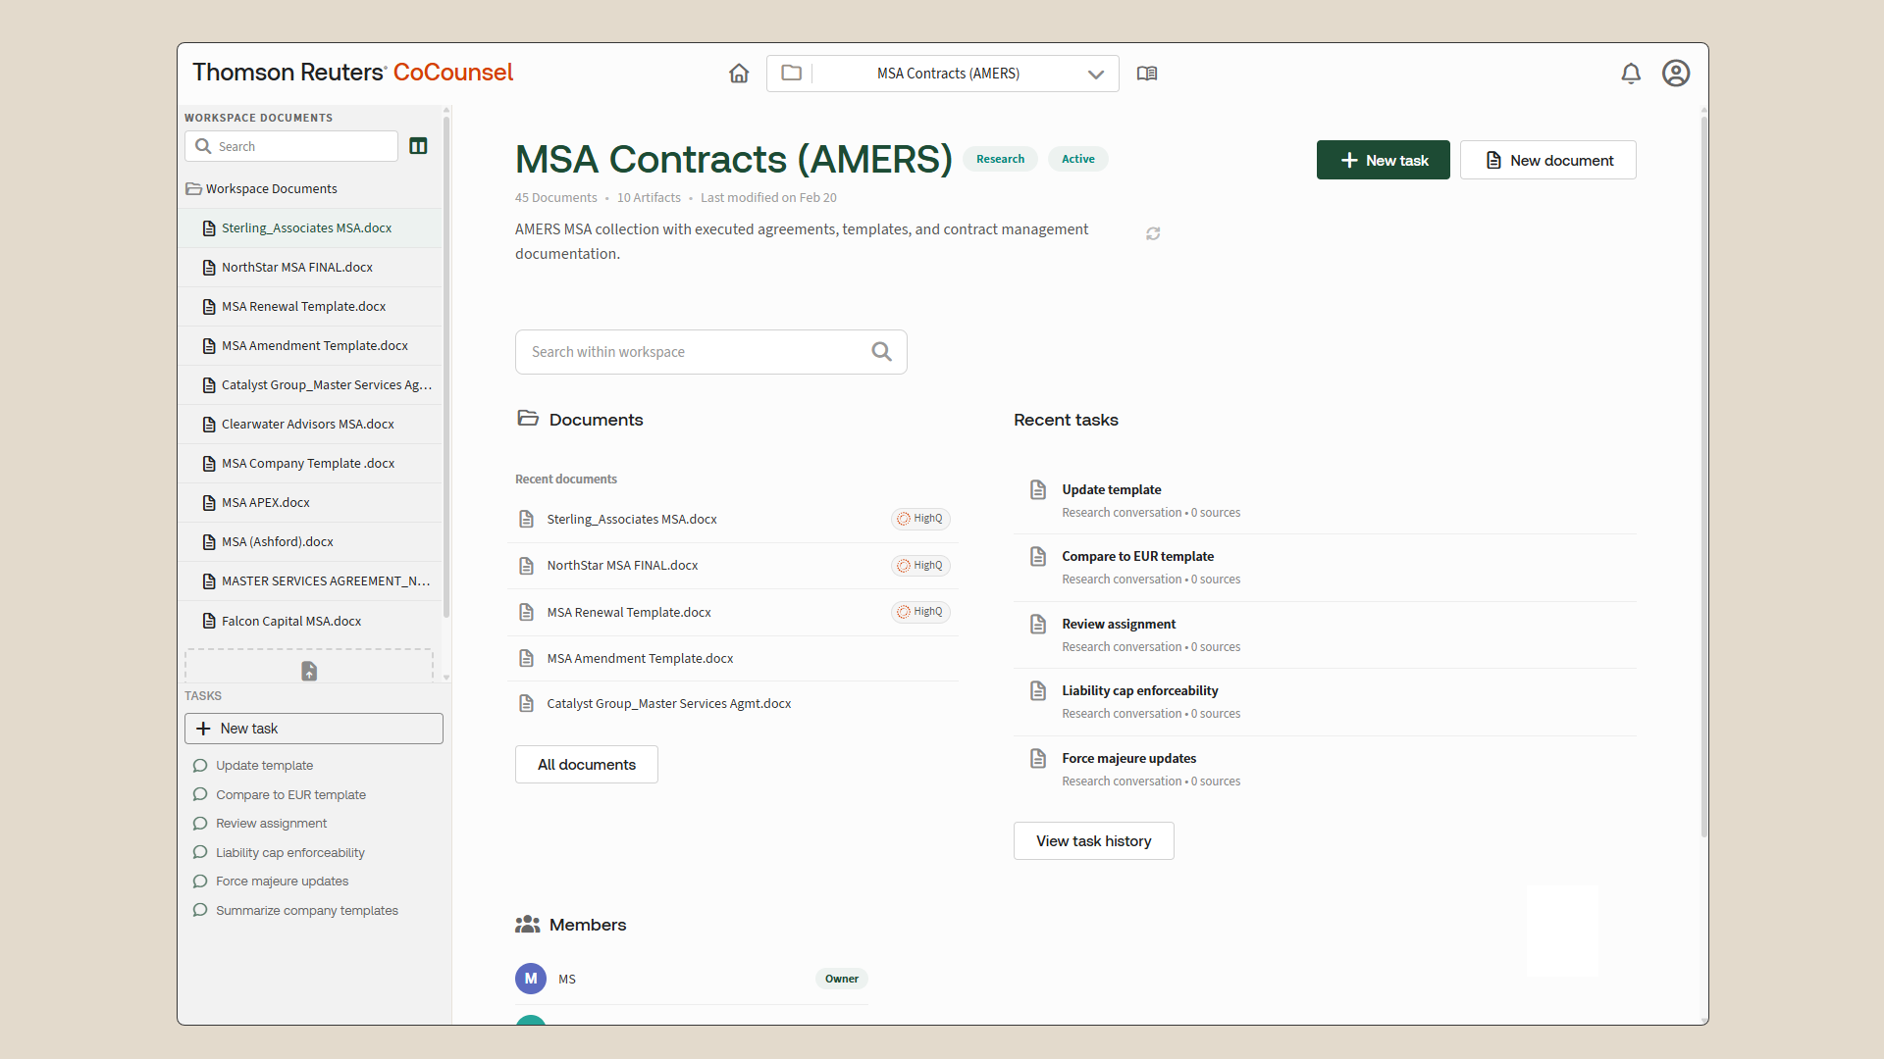Select Summarize company templates task

coord(306,911)
